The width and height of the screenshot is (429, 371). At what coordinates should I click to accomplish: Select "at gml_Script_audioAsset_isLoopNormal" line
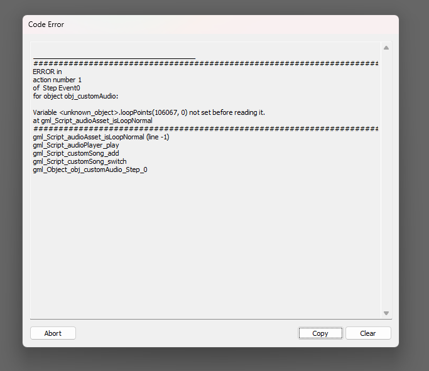92,121
